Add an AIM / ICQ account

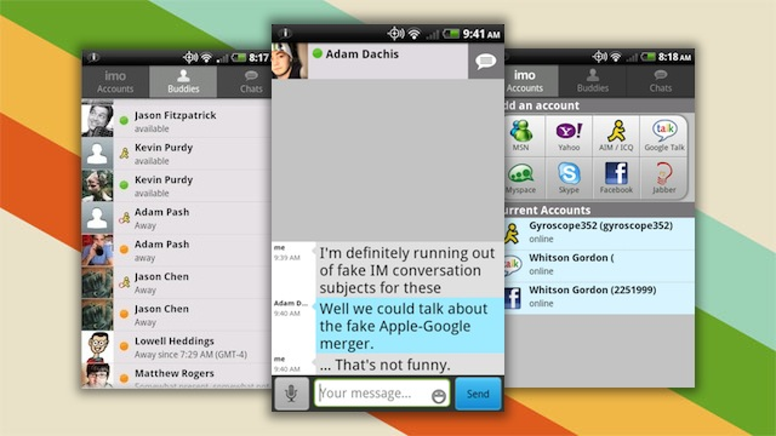click(616, 135)
